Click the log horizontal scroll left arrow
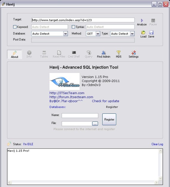This screenshot has height=187, width=170. (x=10, y=182)
